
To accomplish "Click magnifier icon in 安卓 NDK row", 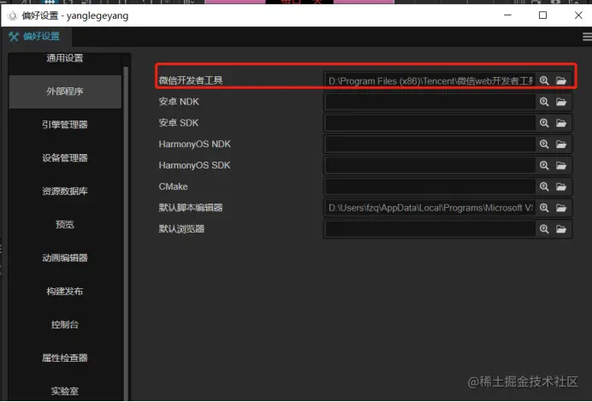I will pos(544,102).
